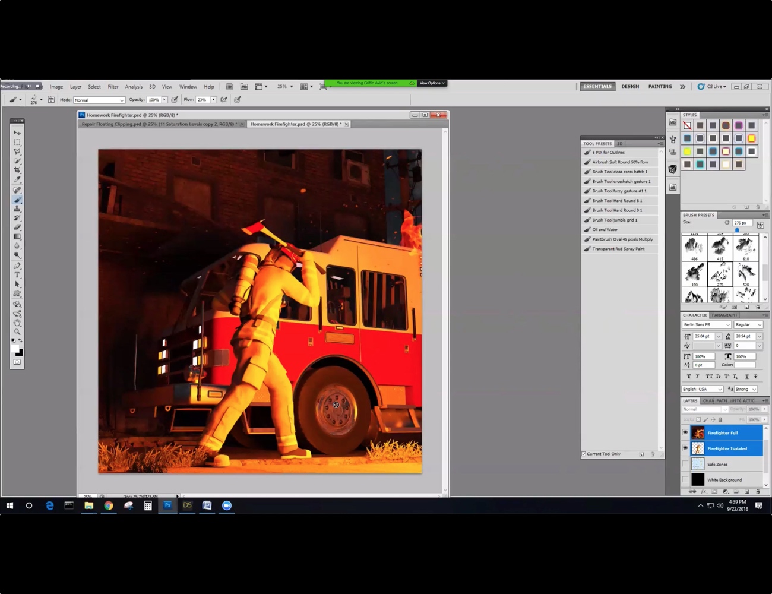Pick the Gradient tool
This screenshot has height=594, width=772.
coord(17,236)
